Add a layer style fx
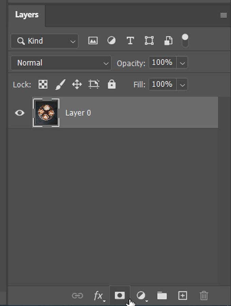Screen dimensions: 231x306 click(99, 296)
